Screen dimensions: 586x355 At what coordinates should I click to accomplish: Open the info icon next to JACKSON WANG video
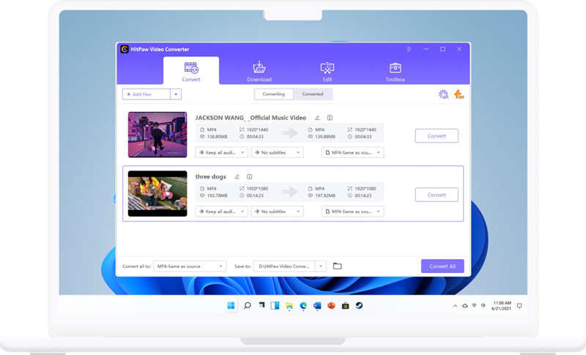(330, 118)
